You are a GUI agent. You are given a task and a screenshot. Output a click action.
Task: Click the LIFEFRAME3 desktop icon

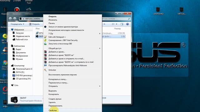click(x=158, y=11)
